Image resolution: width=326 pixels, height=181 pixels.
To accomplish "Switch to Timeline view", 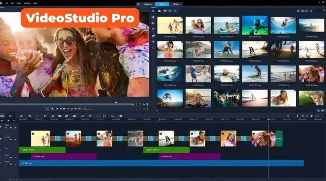I will 11,116.
